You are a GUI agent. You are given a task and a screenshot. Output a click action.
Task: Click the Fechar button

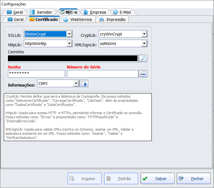coord(194,178)
